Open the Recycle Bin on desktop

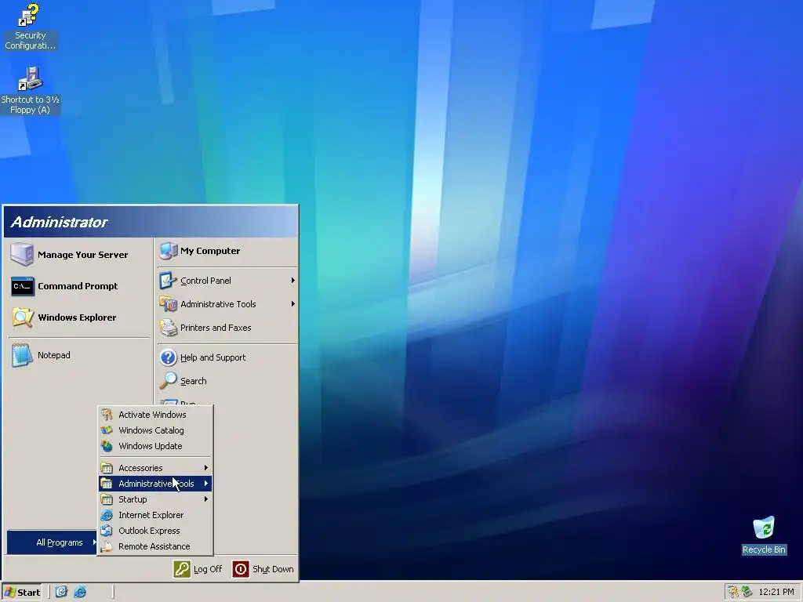pos(764,535)
